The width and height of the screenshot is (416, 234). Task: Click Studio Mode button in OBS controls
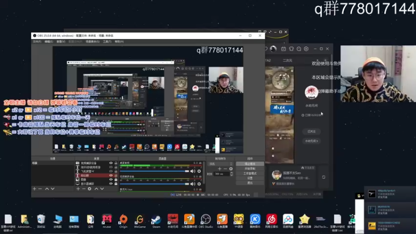pyautogui.click(x=250, y=173)
